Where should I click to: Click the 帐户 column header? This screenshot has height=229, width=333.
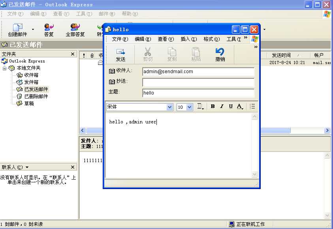320,55
